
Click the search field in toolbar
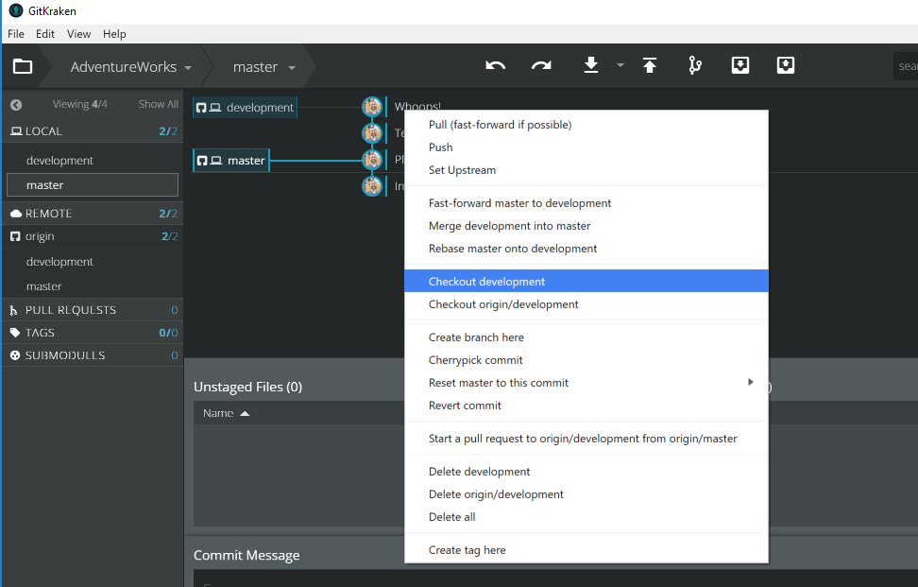[x=906, y=66]
